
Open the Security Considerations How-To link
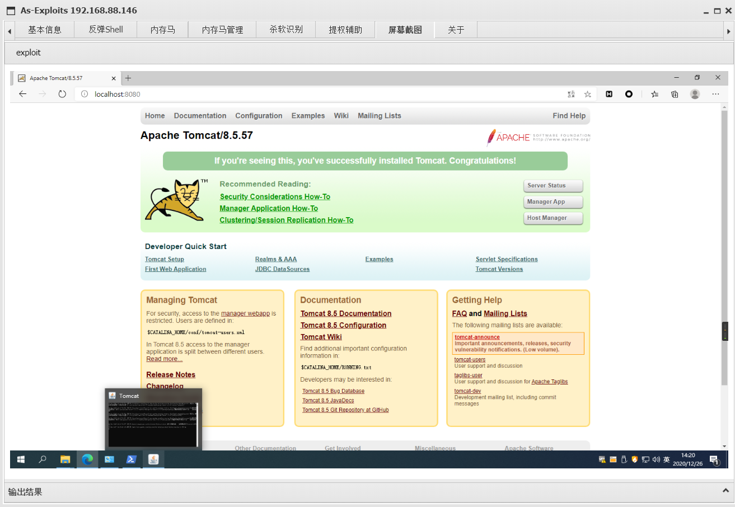coord(275,196)
